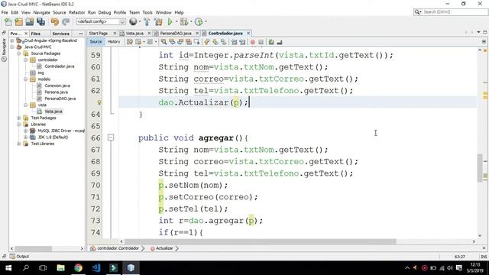Viewport: 489px width, 275px height.
Task: Open the Navigate menu
Action: (x=41, y=12)
